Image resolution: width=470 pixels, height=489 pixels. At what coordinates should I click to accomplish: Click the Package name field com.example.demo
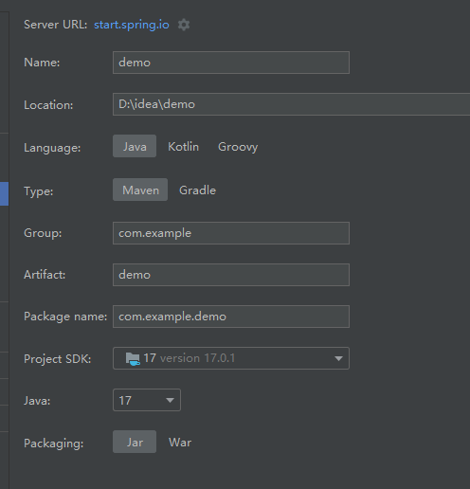231,317
